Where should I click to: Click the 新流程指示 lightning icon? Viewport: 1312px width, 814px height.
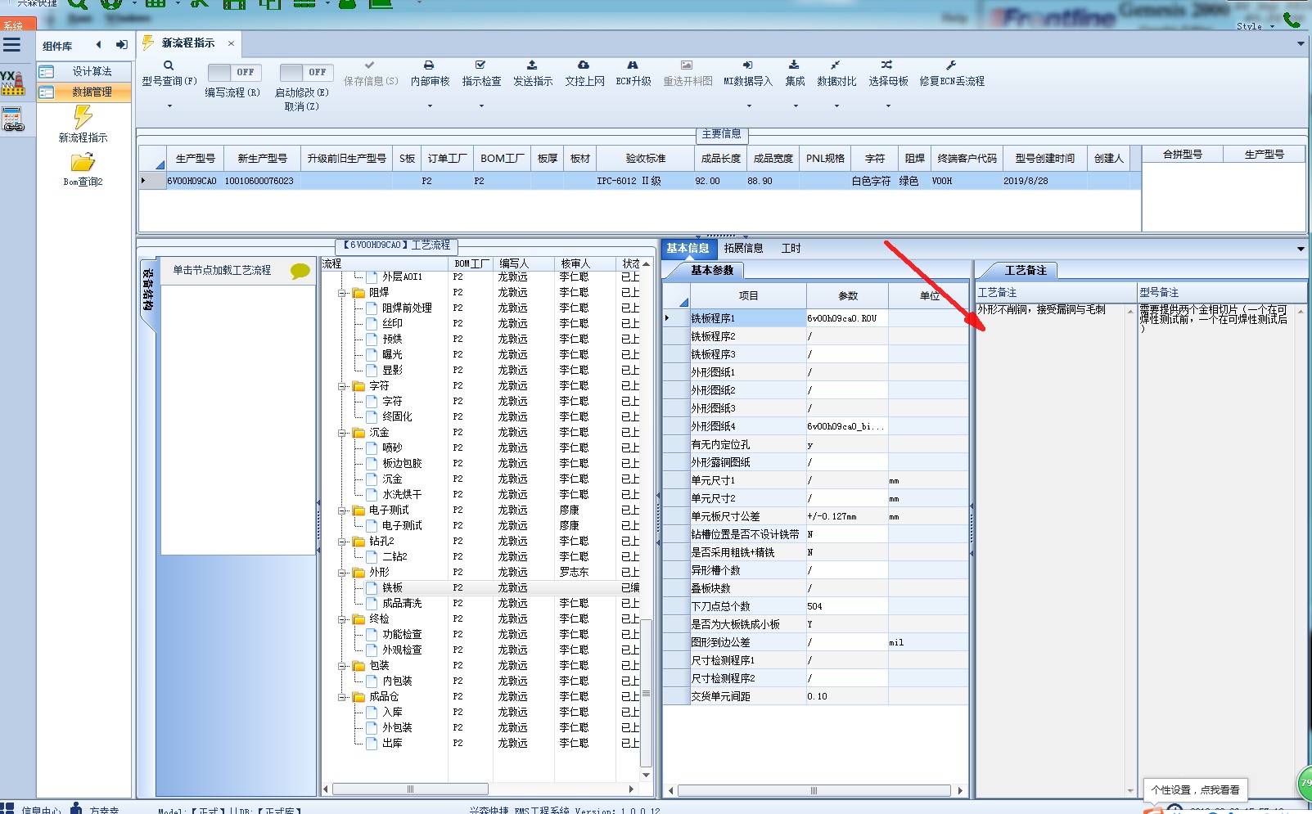(x=83, y=117)
